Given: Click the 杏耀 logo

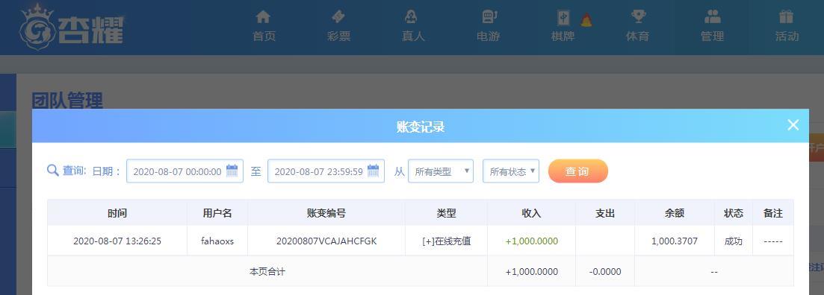Looking at the screenshot, I should click(72, 28).
